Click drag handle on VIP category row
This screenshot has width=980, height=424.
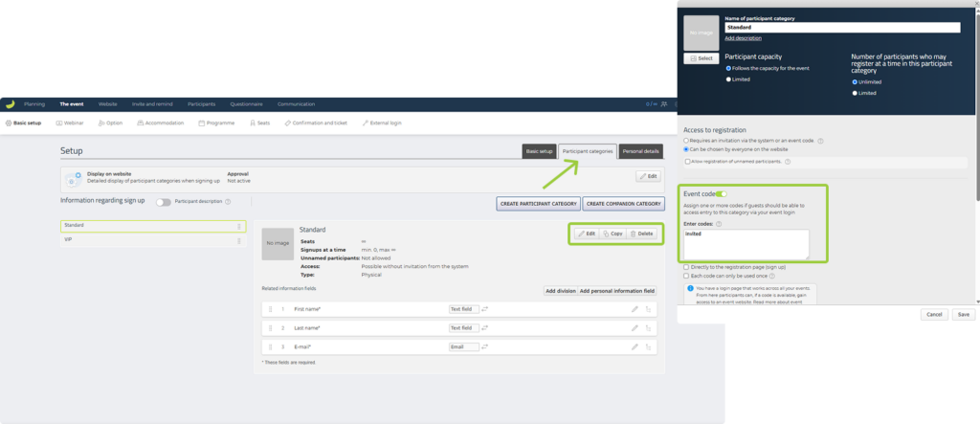[238, 241]
